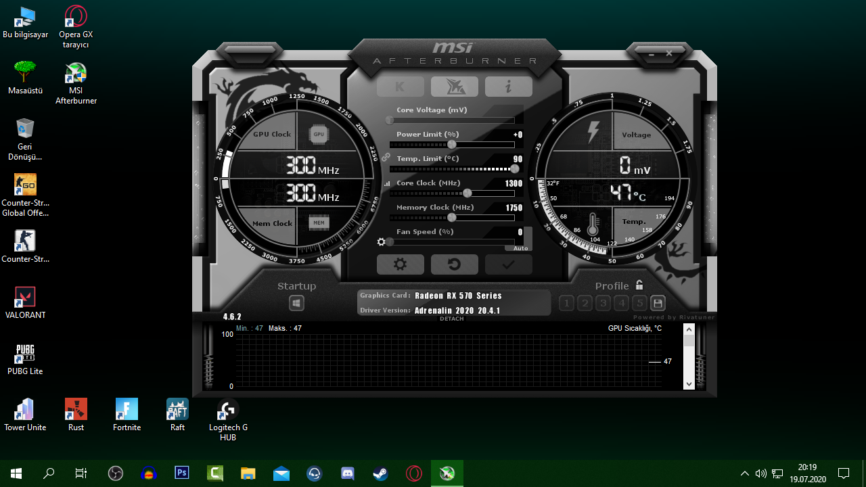
Task: Toggle the Auto fan speed button
Action: click(520, 248)
